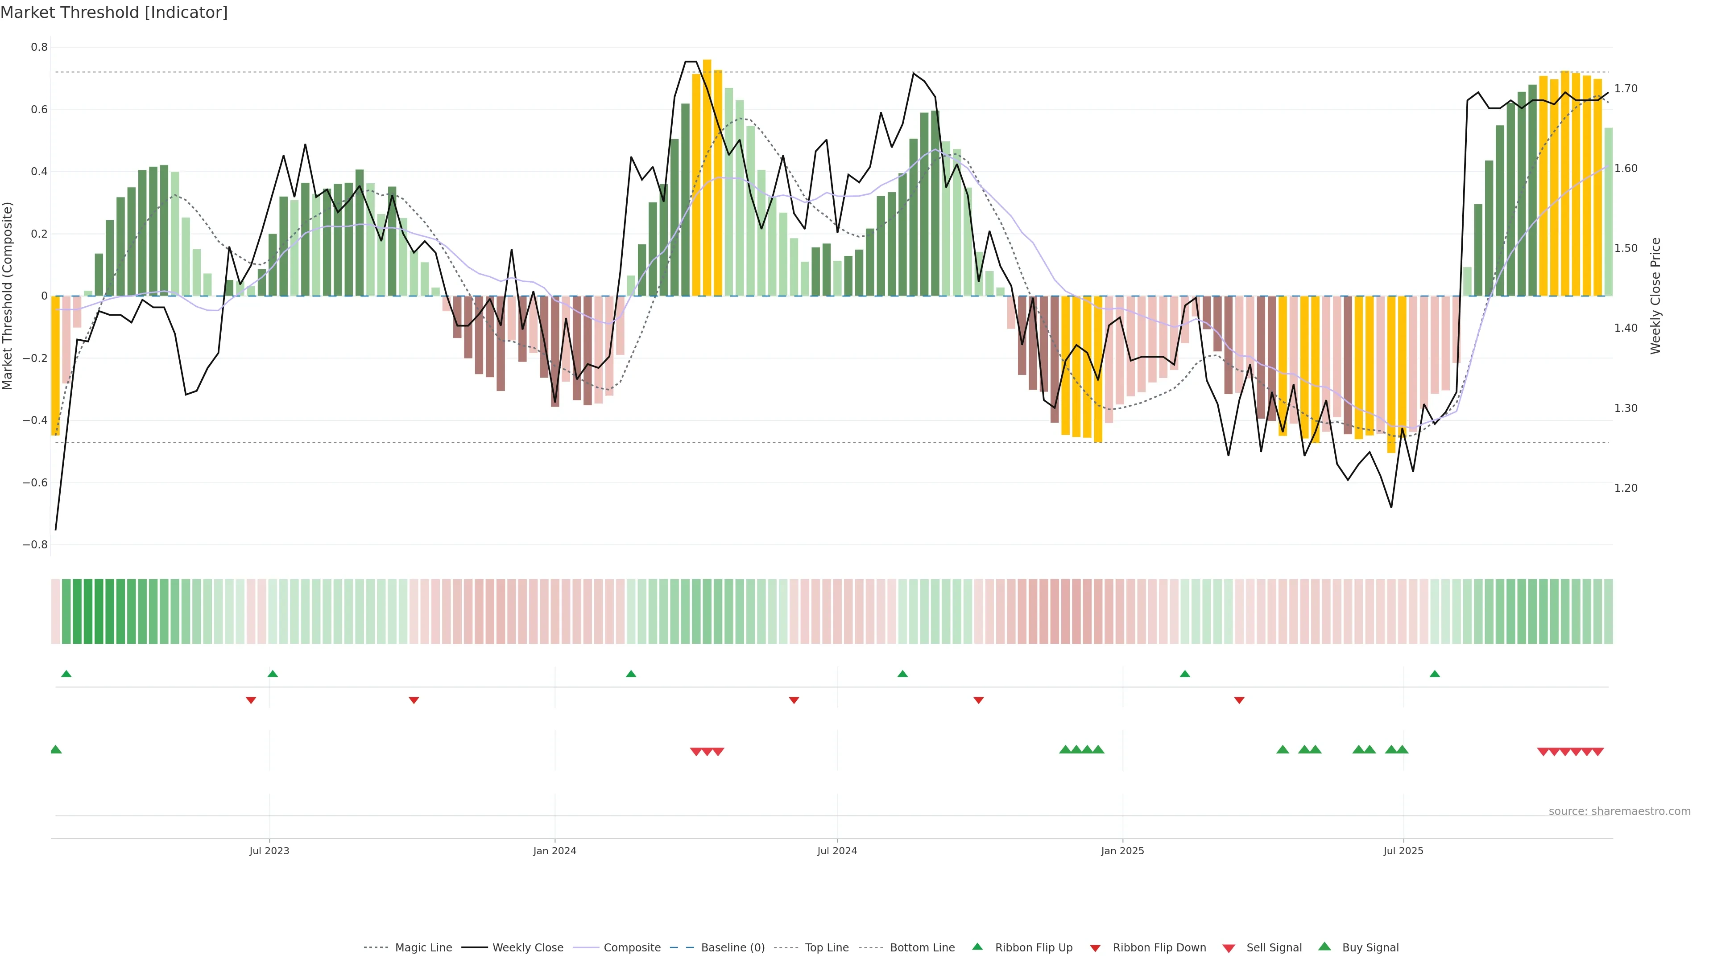Toggle the Magic Line legend entry
Image resolution: width=1713 pixels, height=963 pixels.
423,947
